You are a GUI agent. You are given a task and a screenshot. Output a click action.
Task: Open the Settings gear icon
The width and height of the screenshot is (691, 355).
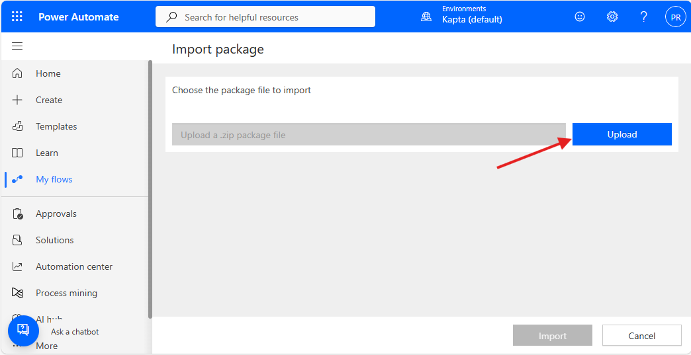pos(612,17)
